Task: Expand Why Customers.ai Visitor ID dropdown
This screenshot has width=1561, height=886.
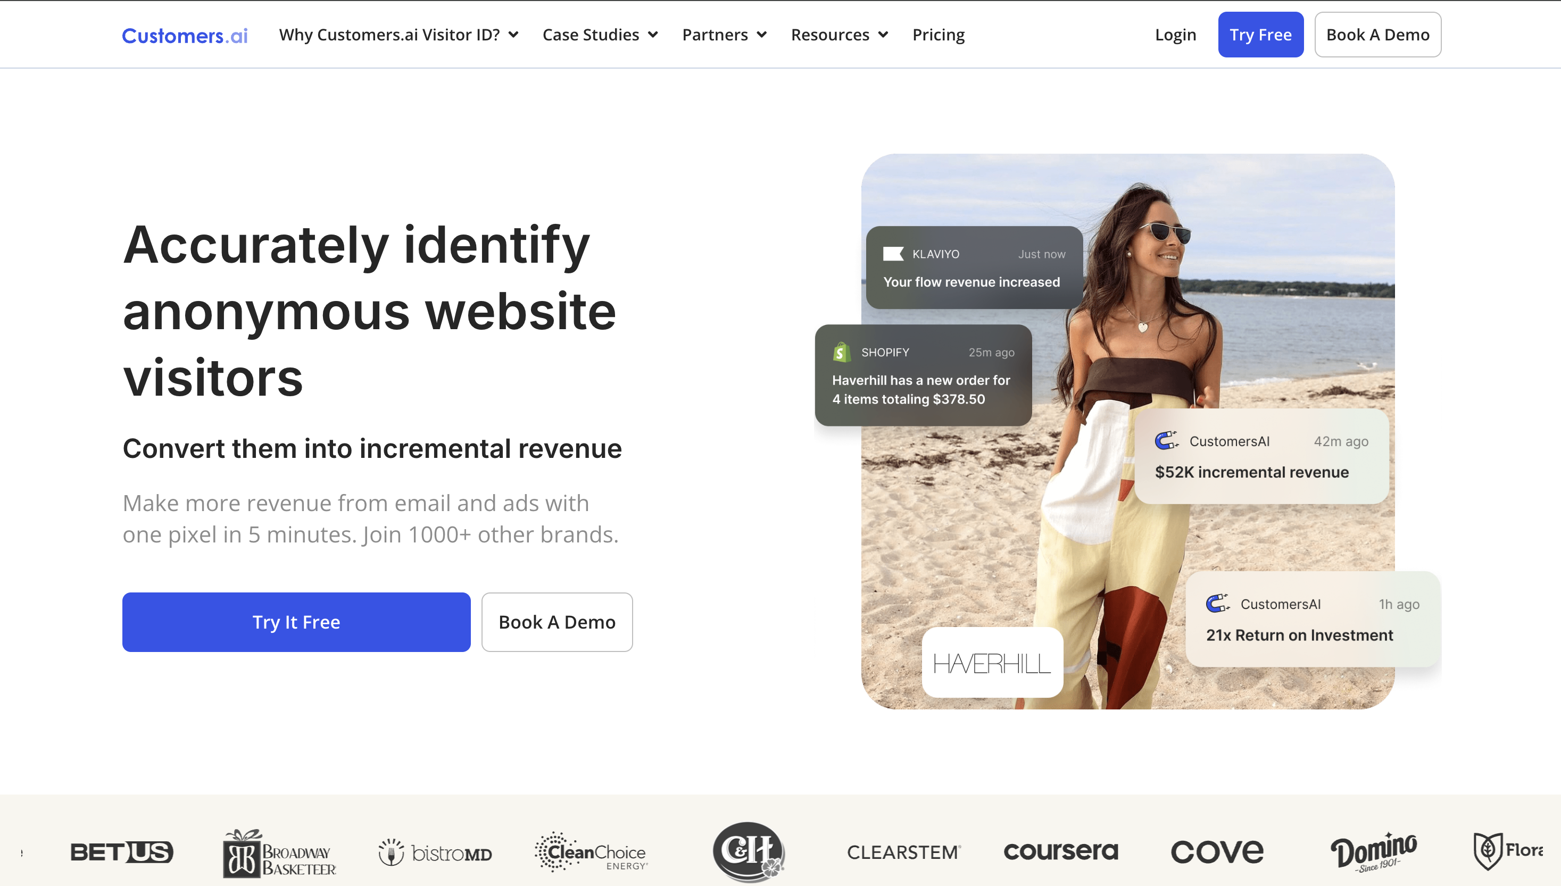Action: [398, 35]
